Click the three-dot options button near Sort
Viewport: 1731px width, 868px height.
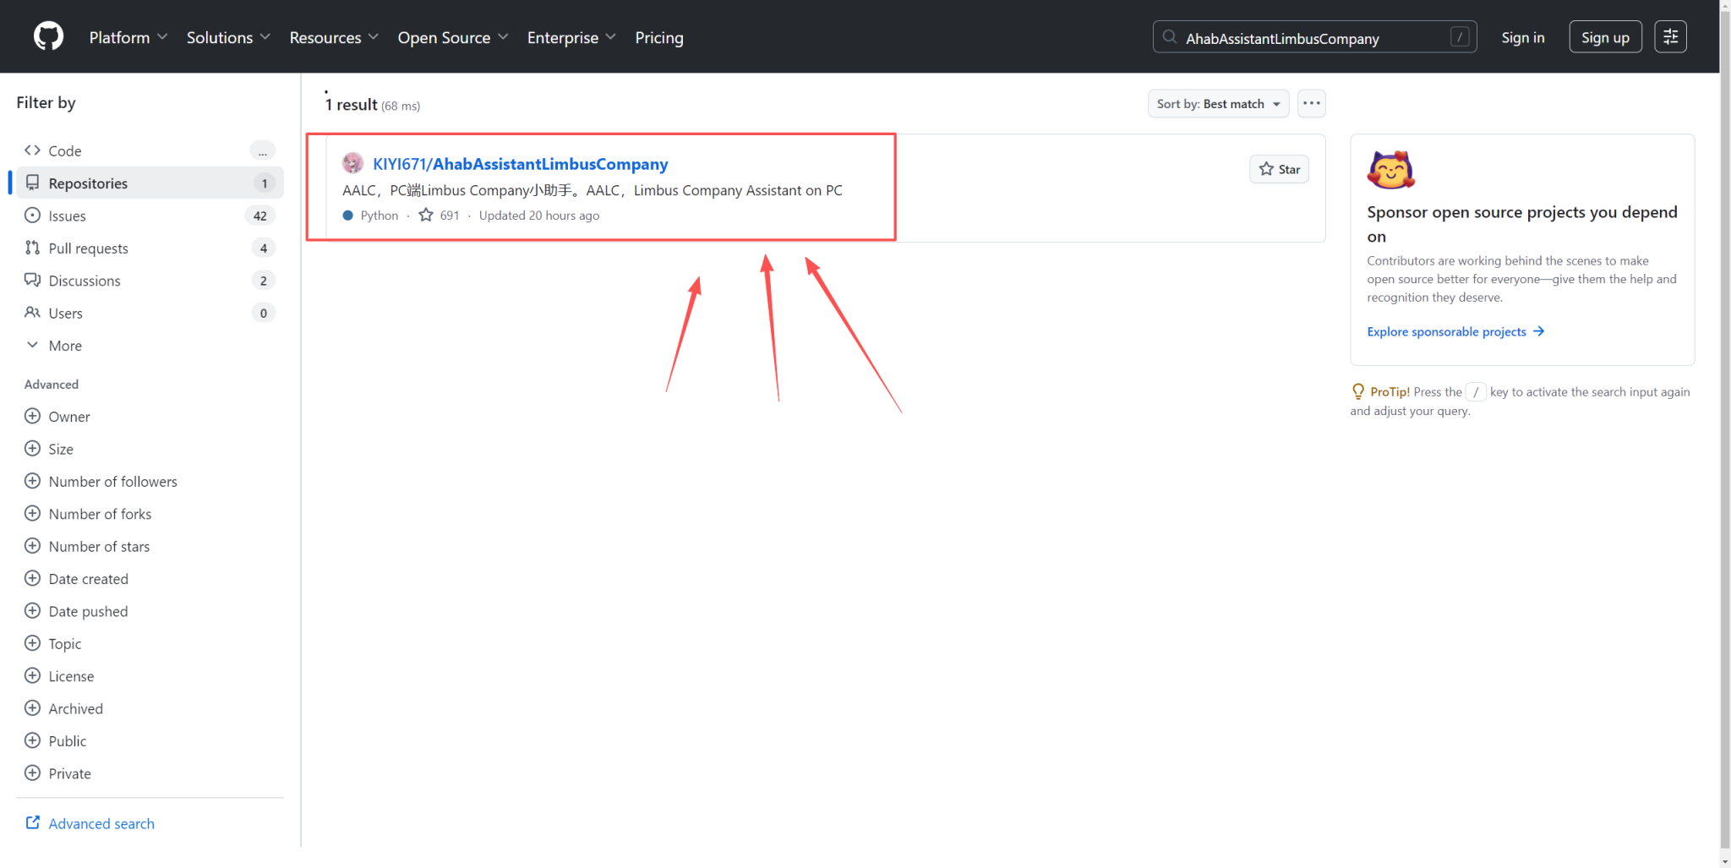coord(1311,104)
